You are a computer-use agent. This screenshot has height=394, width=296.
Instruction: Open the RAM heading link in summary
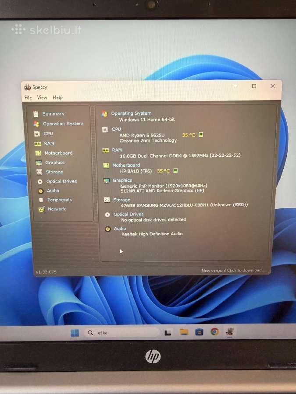117,150
